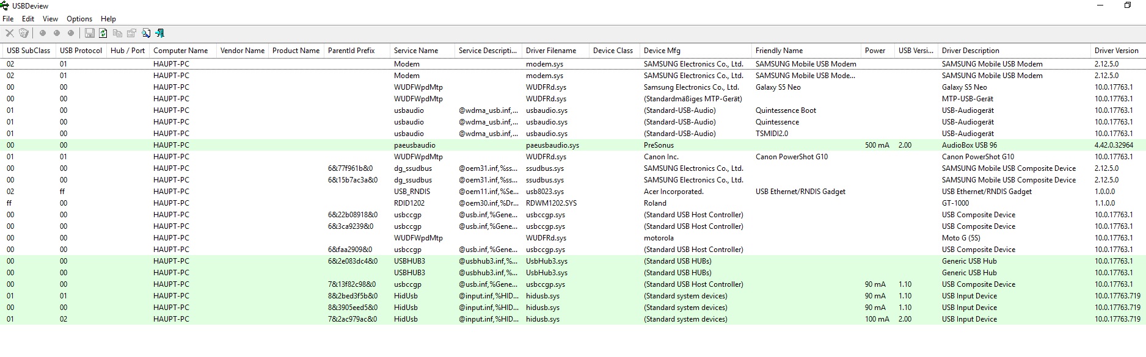Click the 7&2ac979ac&0 ParentId prefix
The width and height of the screenshot is (1146, 357).
point(352,319)
